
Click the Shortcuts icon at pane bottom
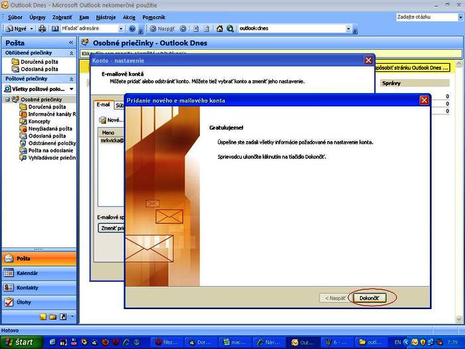63,316
